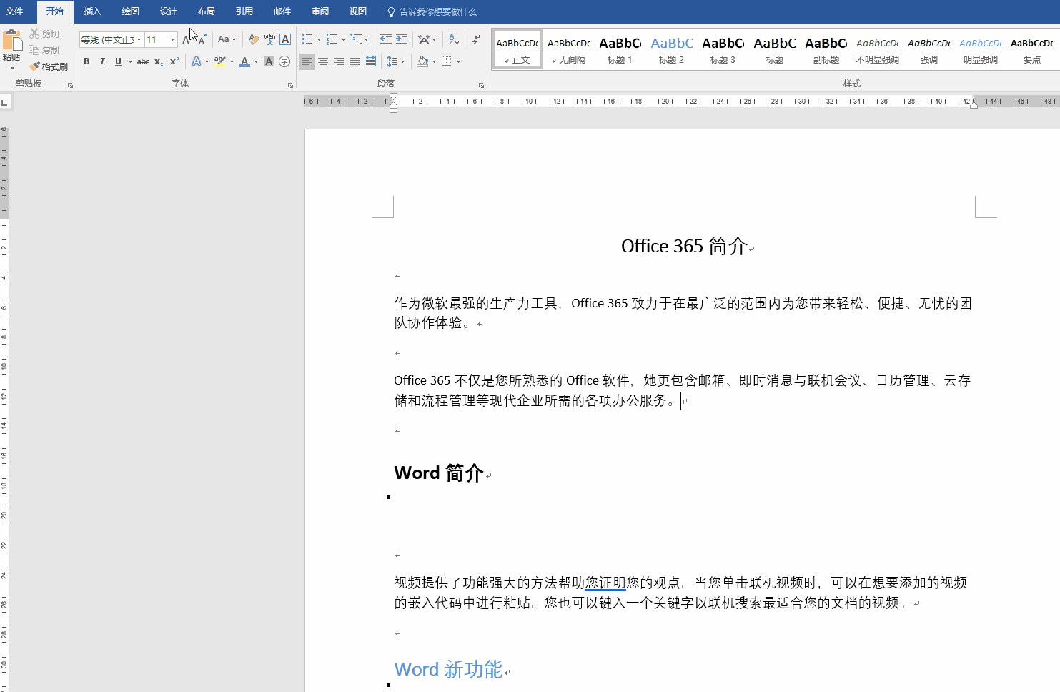Screen dimensions: 1060x692
Task: Click the sort A-Z icon
Action: [x=454, y=39]
